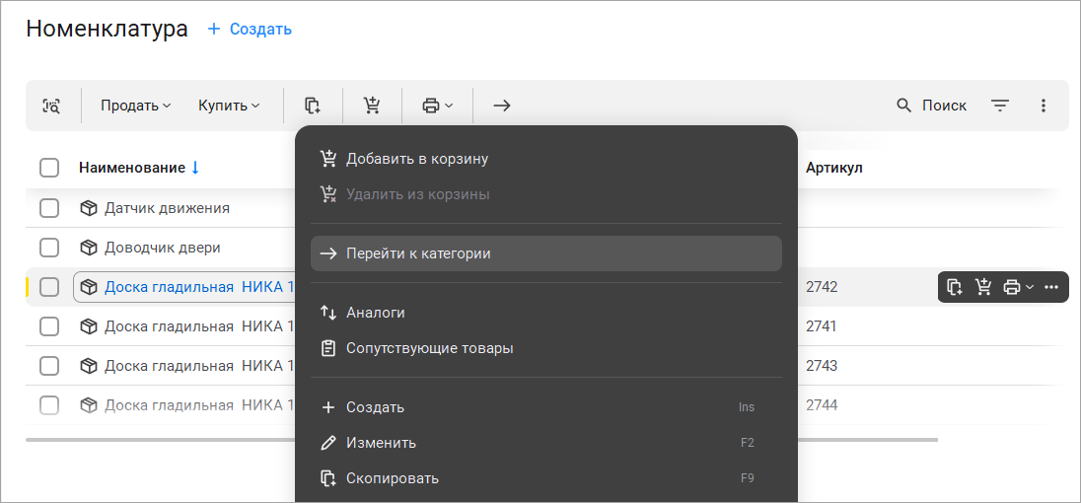Open the row hover more options ellipsis
1081x503 pixels.
coord(1051,287)
